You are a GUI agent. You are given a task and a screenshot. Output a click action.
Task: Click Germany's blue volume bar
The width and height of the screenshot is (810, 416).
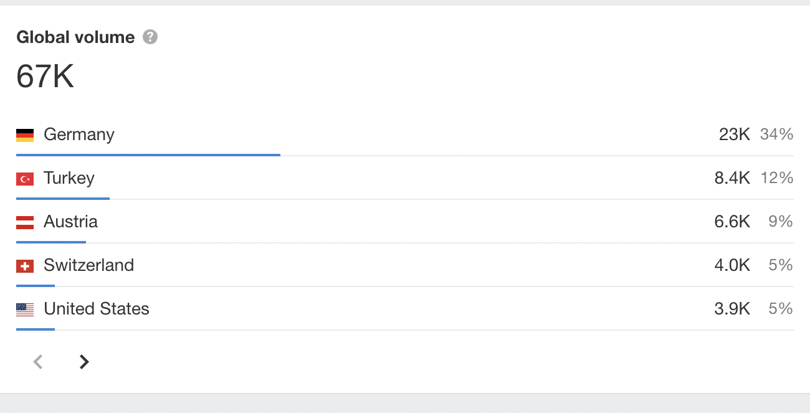tap(148, 155)
